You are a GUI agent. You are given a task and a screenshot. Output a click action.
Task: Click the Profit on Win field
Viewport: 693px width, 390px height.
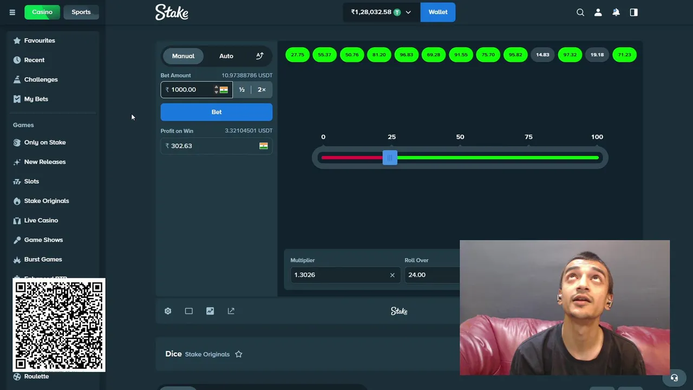(217, 146)
